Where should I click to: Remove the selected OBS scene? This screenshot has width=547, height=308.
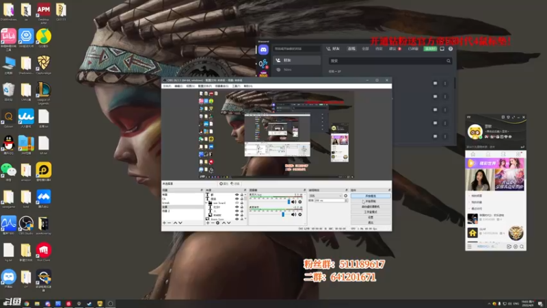pos(169,223)
